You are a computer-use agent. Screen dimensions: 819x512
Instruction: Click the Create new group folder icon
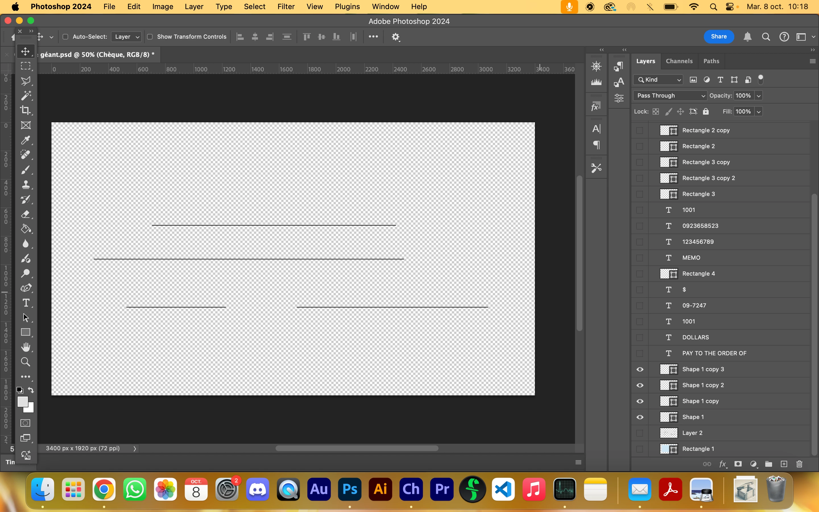pos(768,464)
